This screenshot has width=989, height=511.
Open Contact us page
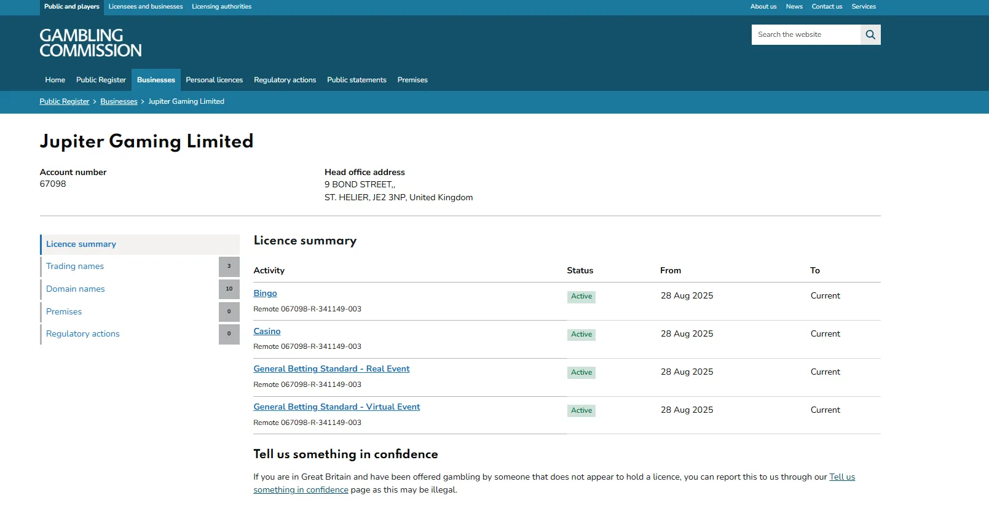(x=827, y=7)
